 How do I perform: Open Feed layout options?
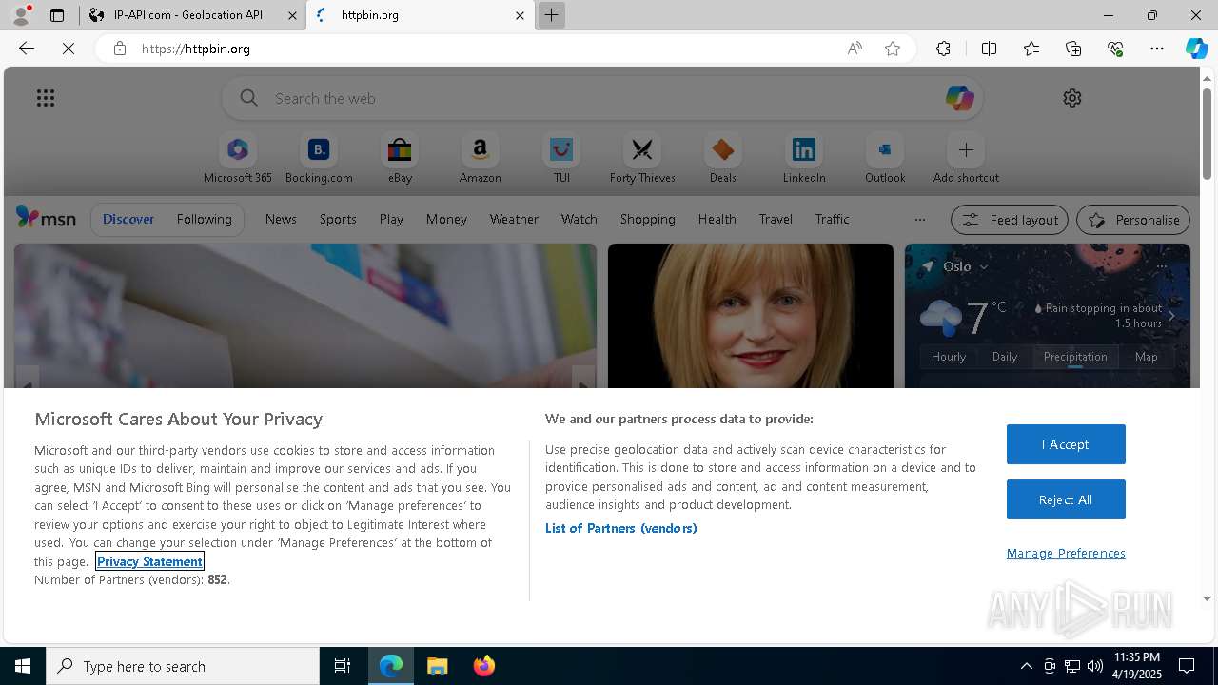pos(1010,220)
